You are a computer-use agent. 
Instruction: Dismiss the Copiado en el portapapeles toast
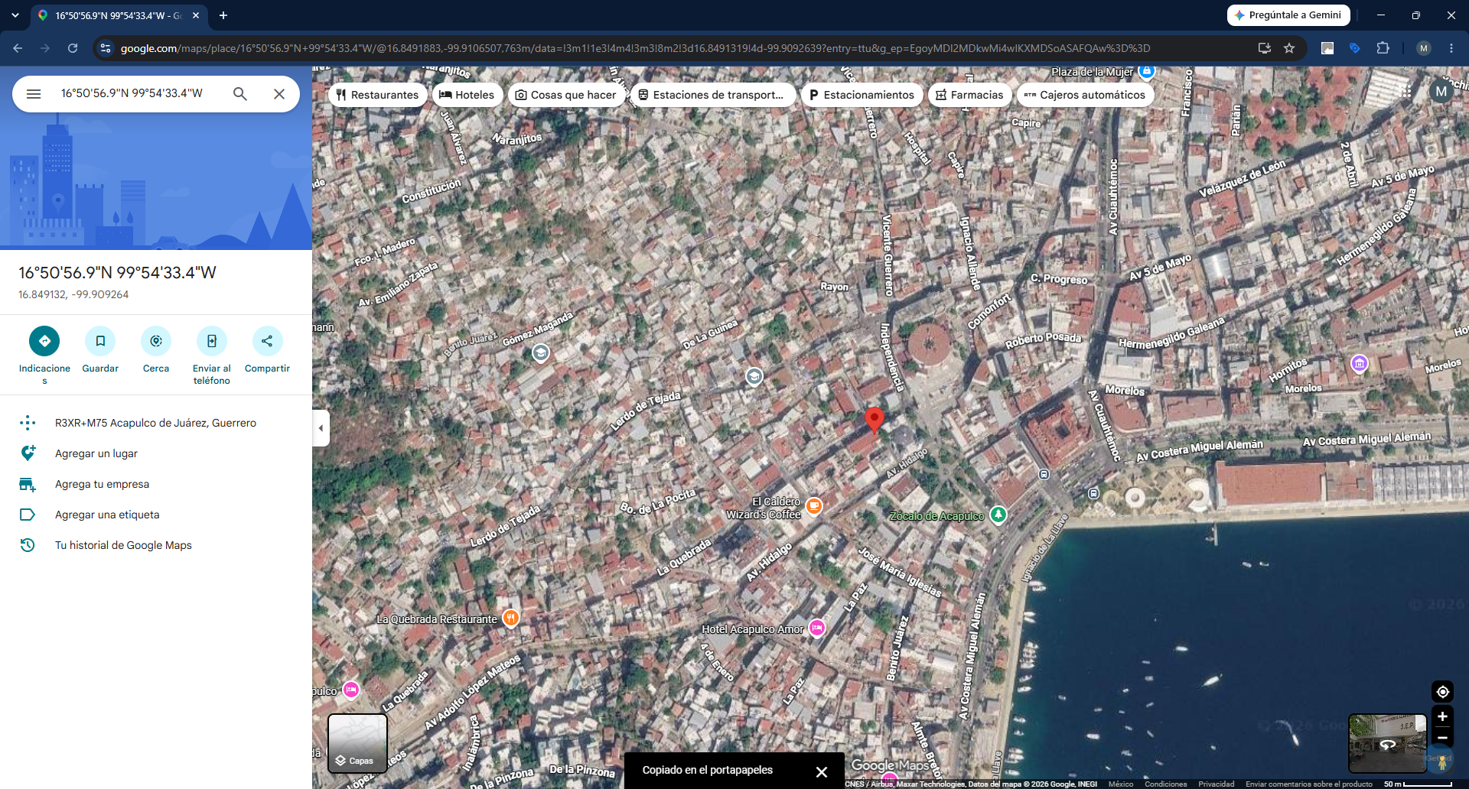[x=822, y=771]
